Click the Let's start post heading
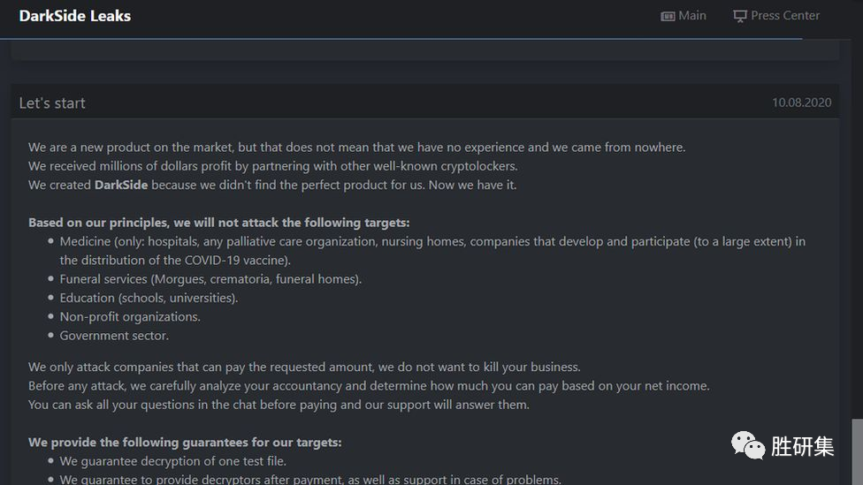The height and width of the screenshot is (485, 863). 52,102
